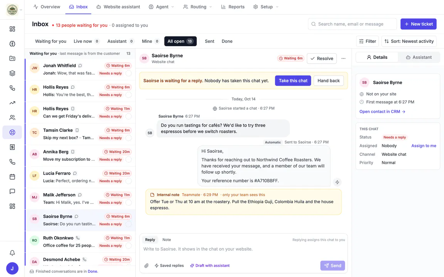Open the workflow nodes icon in the sidebar
Viewport: 444px width, 277px height.
[12, 88]
